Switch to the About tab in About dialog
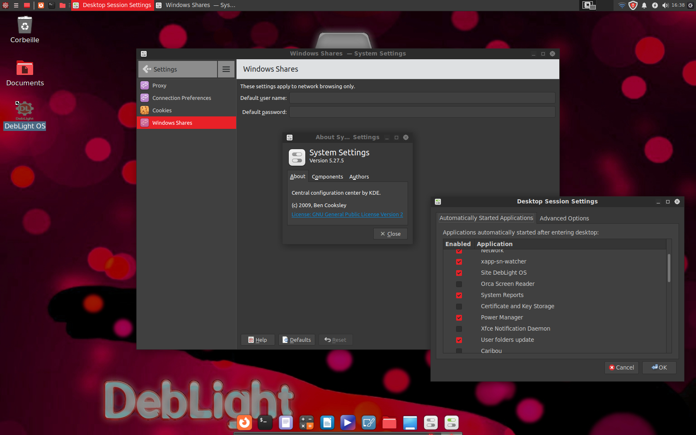Screen dimensions: 696x435 [297, 176]
